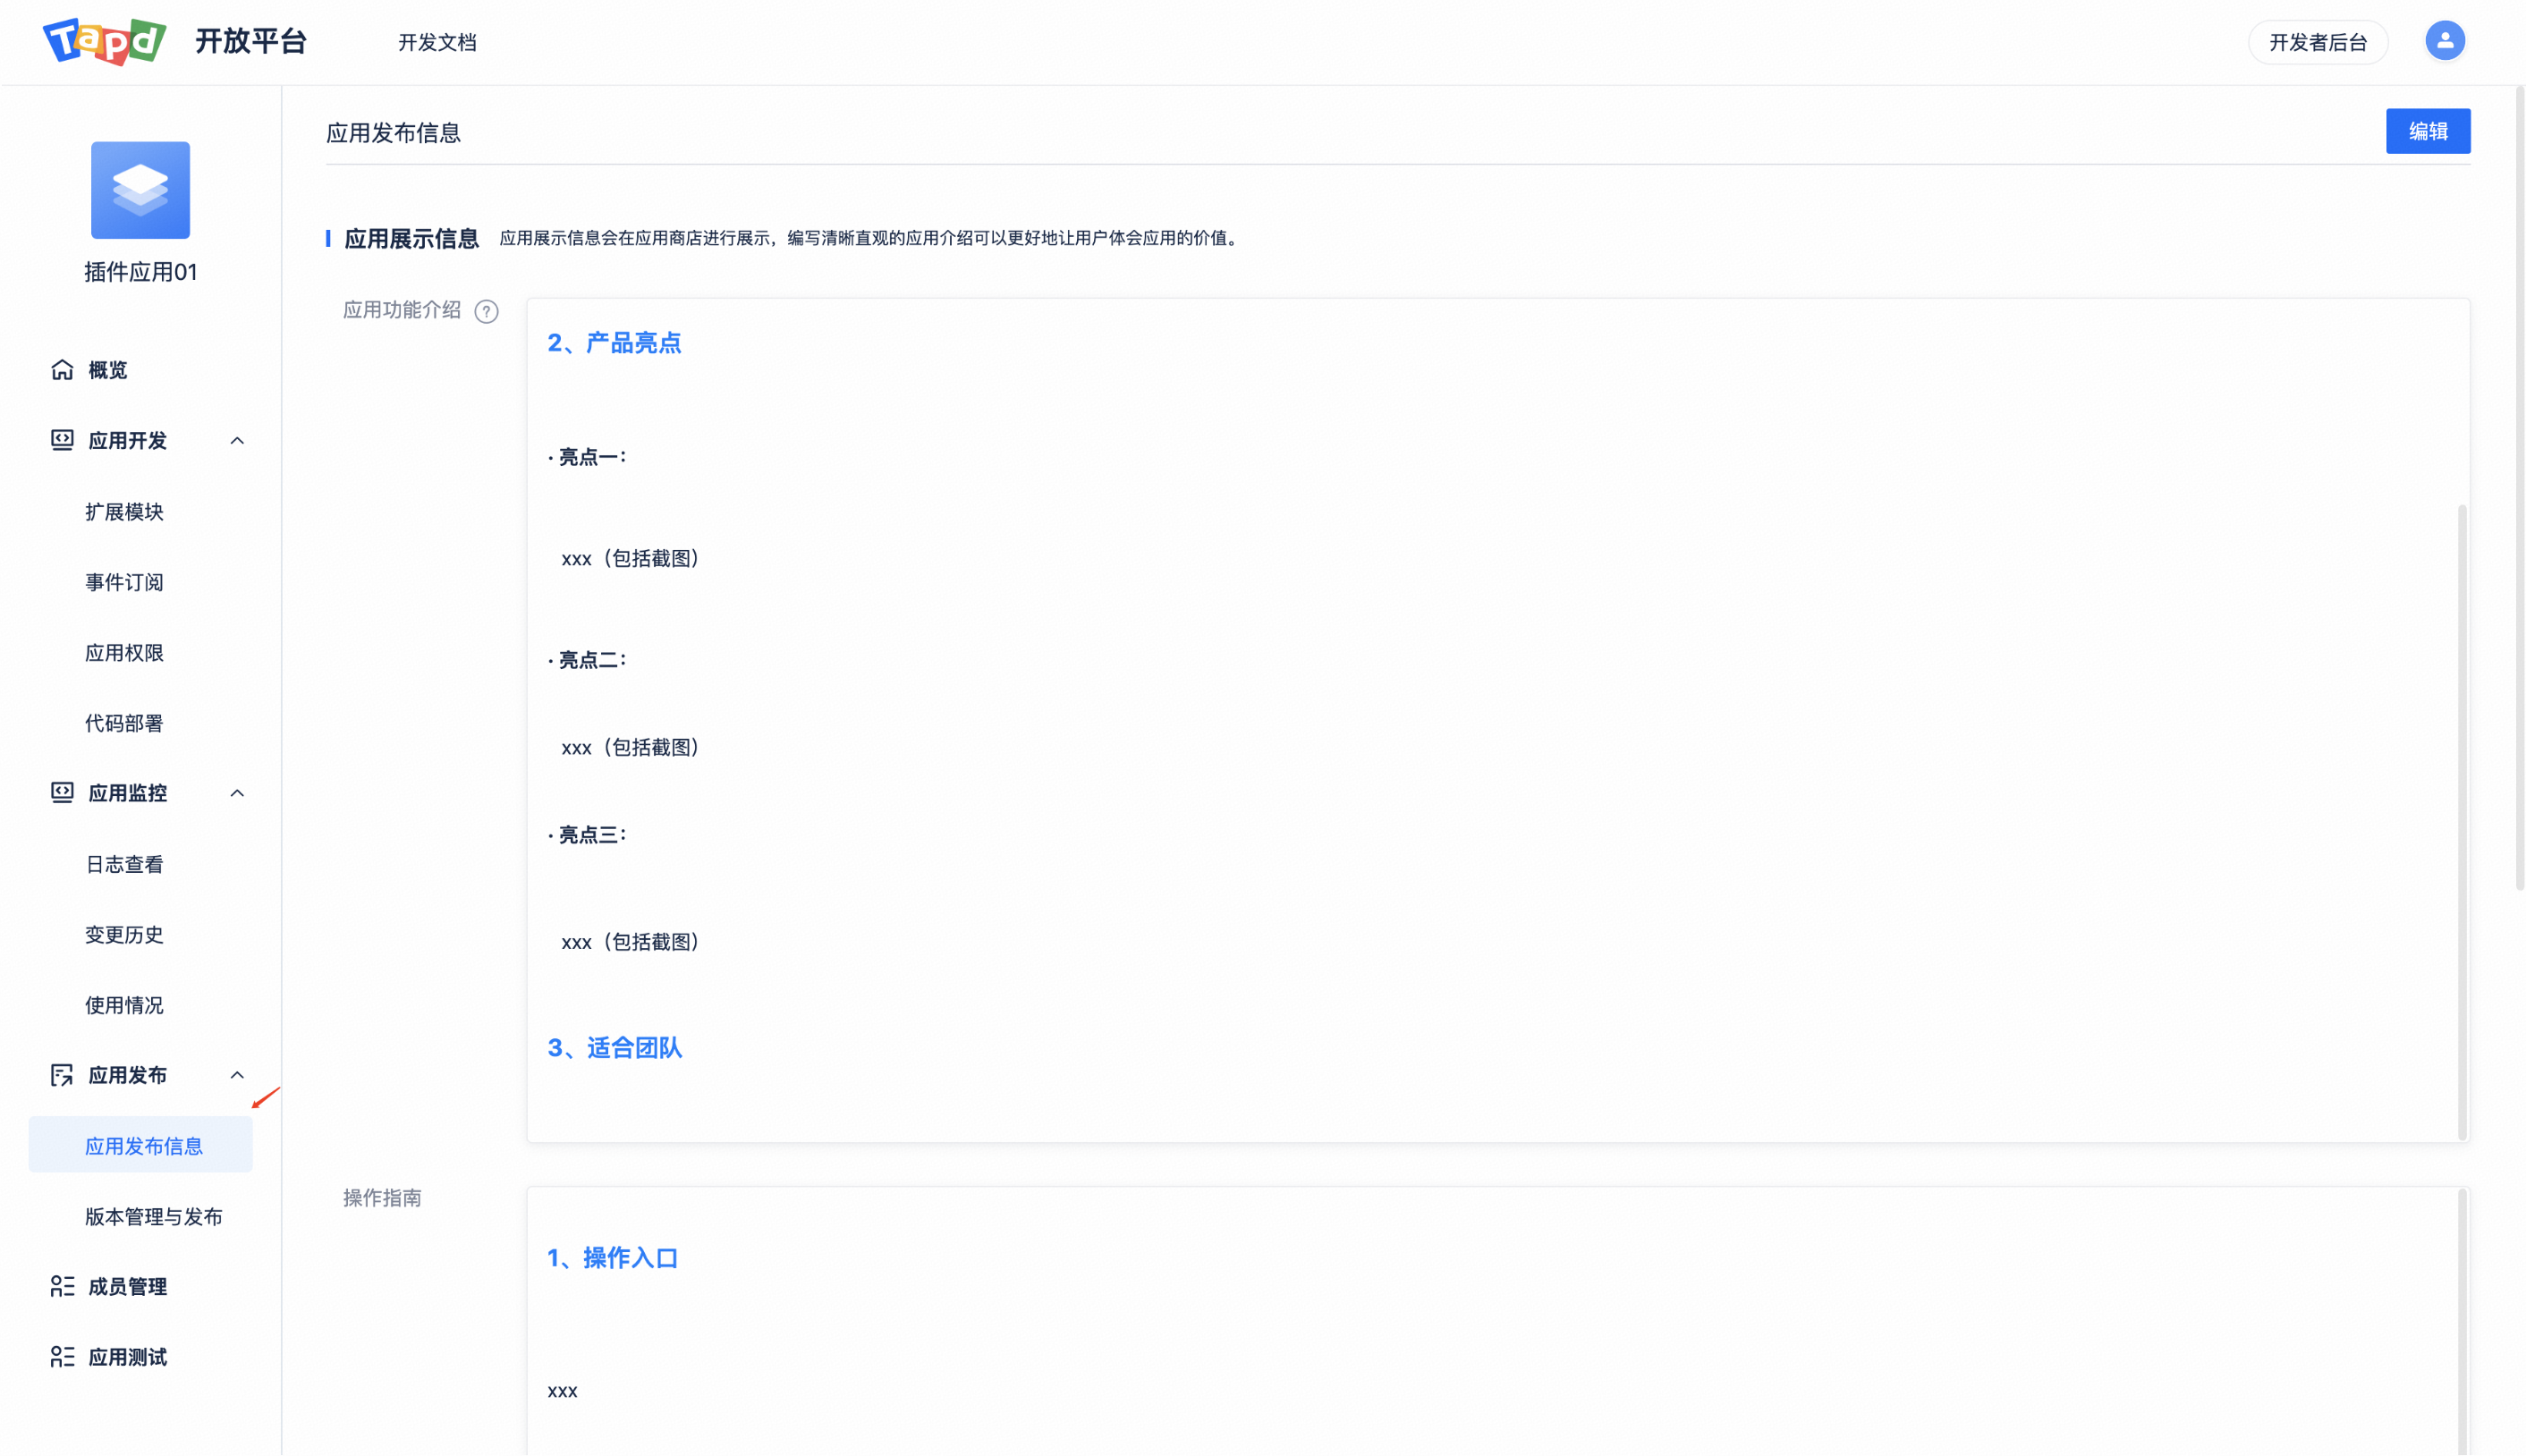Click the 插件应用01 app icon
Screen dimensions: 2526x1456
[140, 190]
